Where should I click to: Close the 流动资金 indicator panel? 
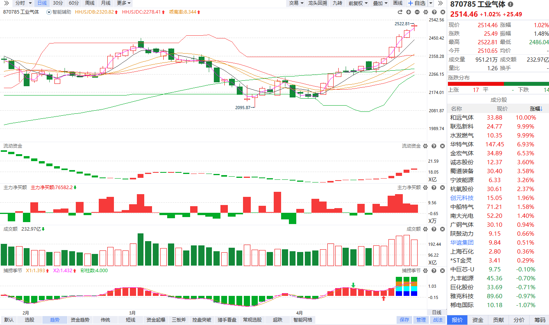(442, 146)
